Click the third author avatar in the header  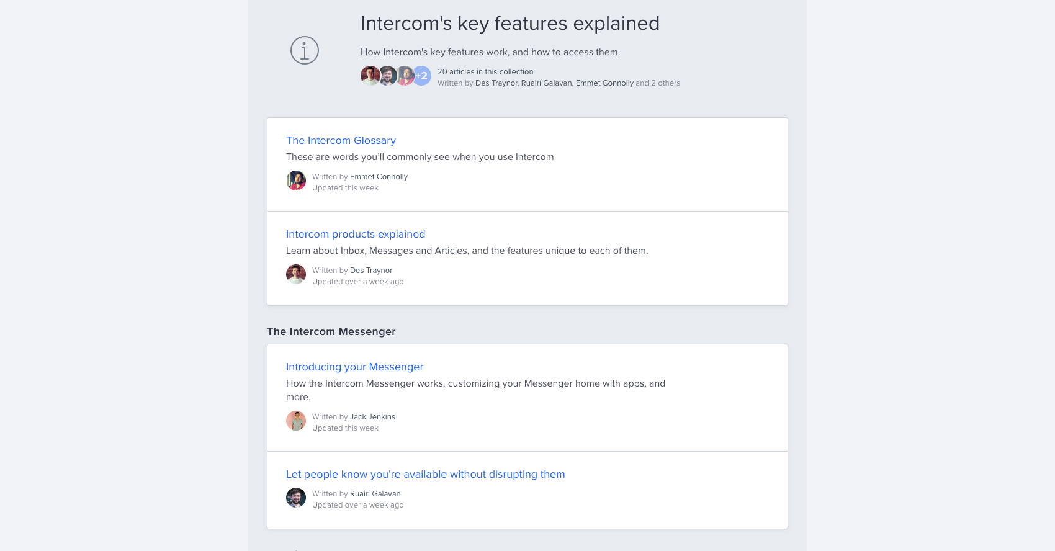tap(405, 76)
